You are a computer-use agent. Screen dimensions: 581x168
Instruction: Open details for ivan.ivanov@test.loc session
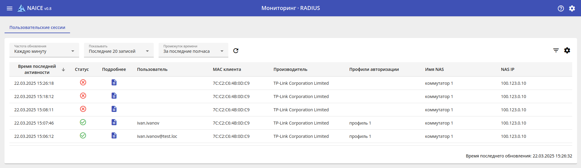[114, 136]
